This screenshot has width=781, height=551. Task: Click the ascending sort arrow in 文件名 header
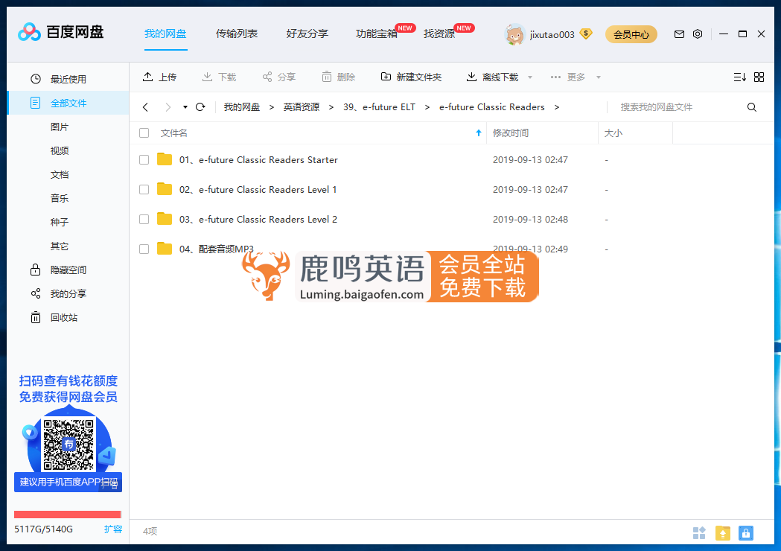(x=479, y=133)
